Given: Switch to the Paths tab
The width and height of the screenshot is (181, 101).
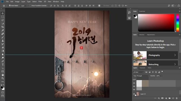Looking at the screenshot, I should click(150, 68).
